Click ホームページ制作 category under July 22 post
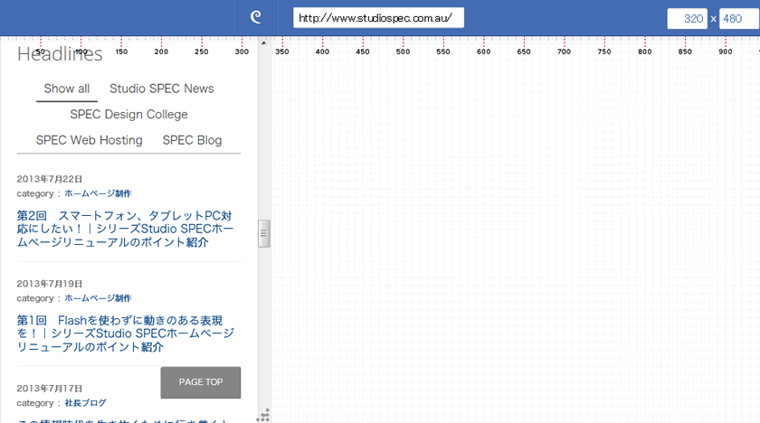This screenshot has width=760, height=423. coord(98,193)
